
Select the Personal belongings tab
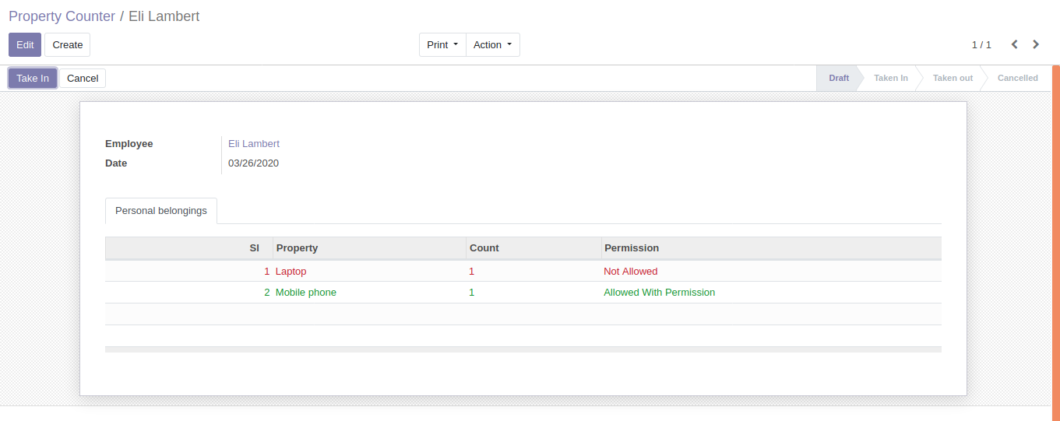(x=161, y=211)
